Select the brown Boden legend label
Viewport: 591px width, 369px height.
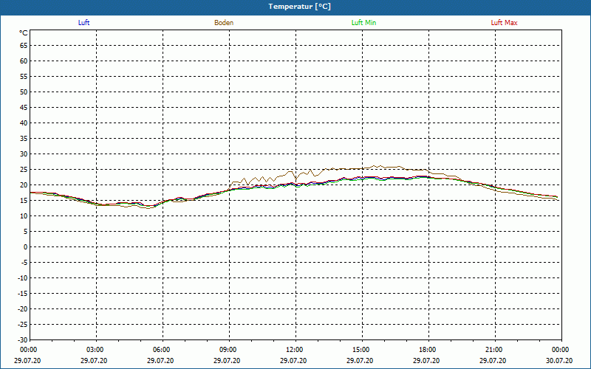pyautogui.click(x=224, y=23)
